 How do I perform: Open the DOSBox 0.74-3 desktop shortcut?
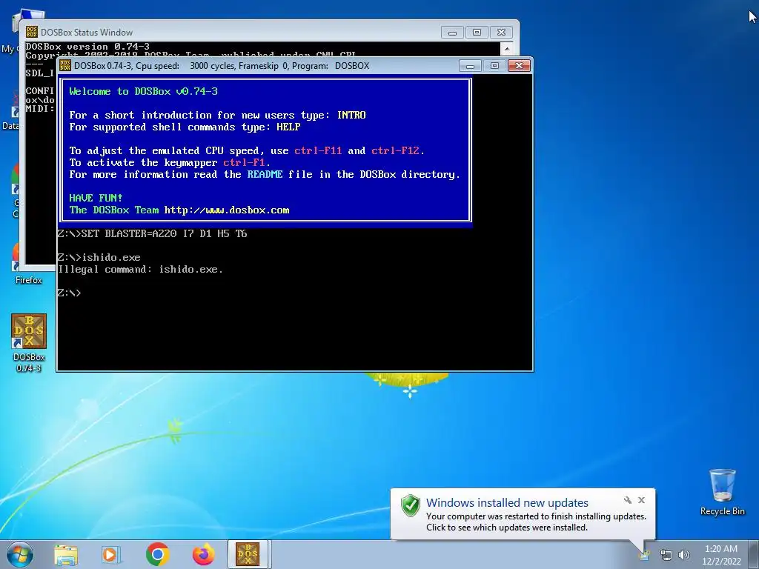point(29,342)
